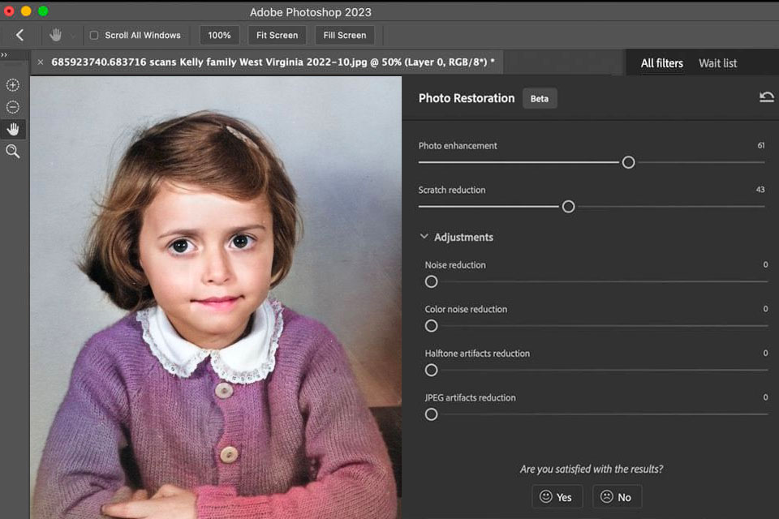Switch to the Wait list tab
779x519 pixels.
[x=718, y=63]
